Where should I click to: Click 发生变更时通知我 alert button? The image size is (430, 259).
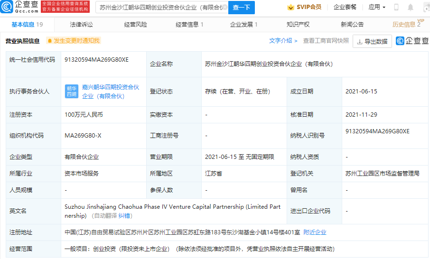[74, 41]
